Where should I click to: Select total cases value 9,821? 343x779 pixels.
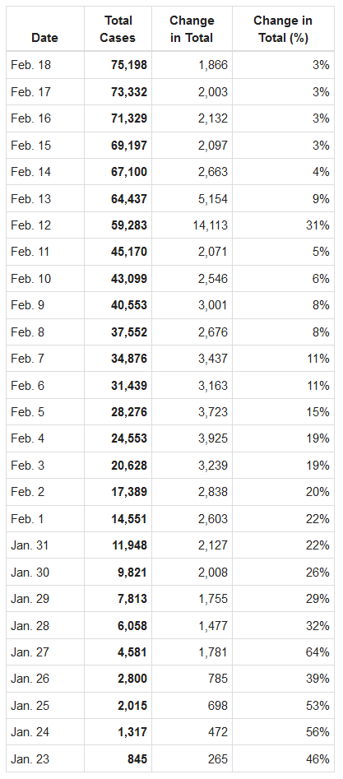point(132,573)
